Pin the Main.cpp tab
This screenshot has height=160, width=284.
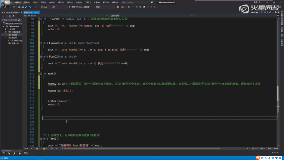[35, 12]
